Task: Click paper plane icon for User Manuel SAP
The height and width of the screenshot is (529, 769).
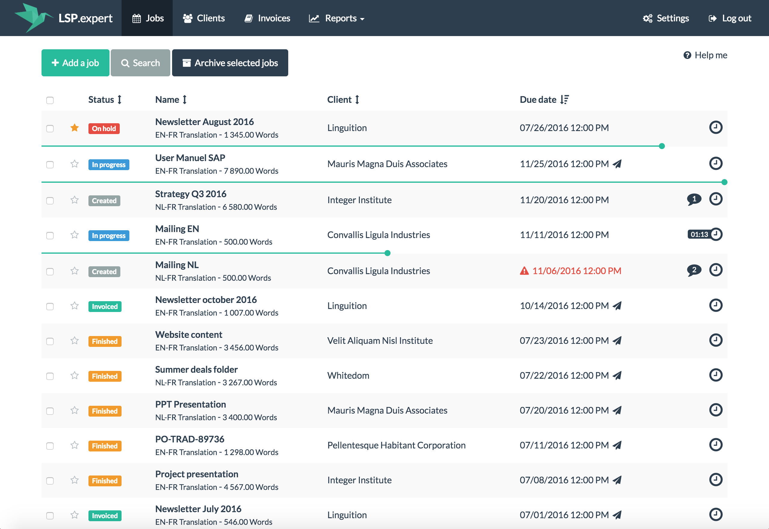Action: (617, 164)
